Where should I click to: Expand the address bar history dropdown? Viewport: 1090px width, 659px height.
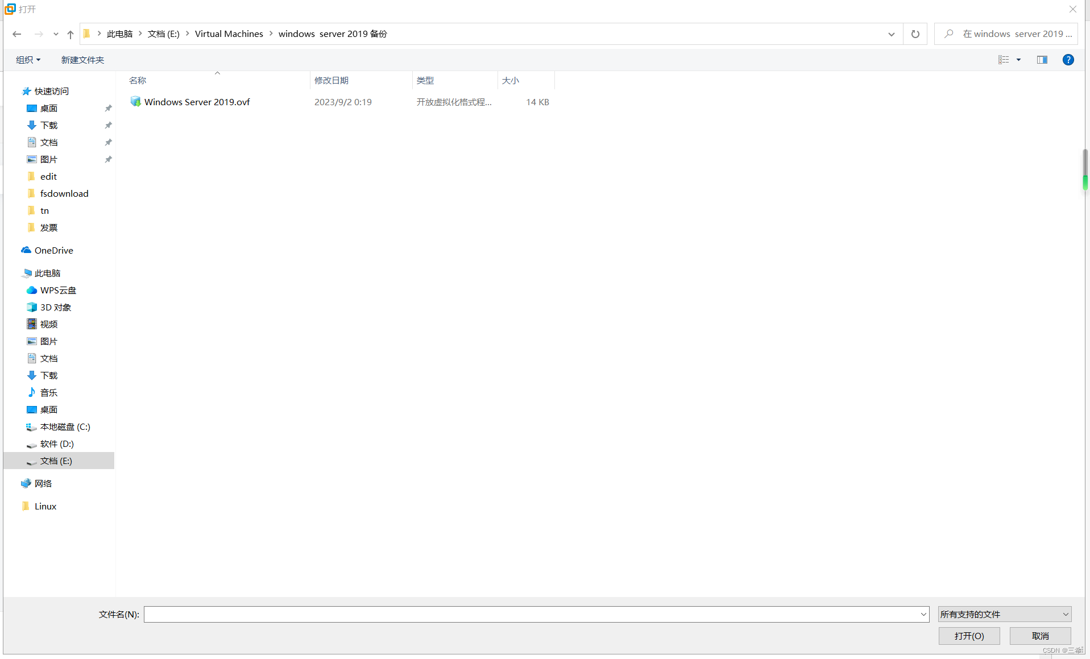[x=891, y=34]
